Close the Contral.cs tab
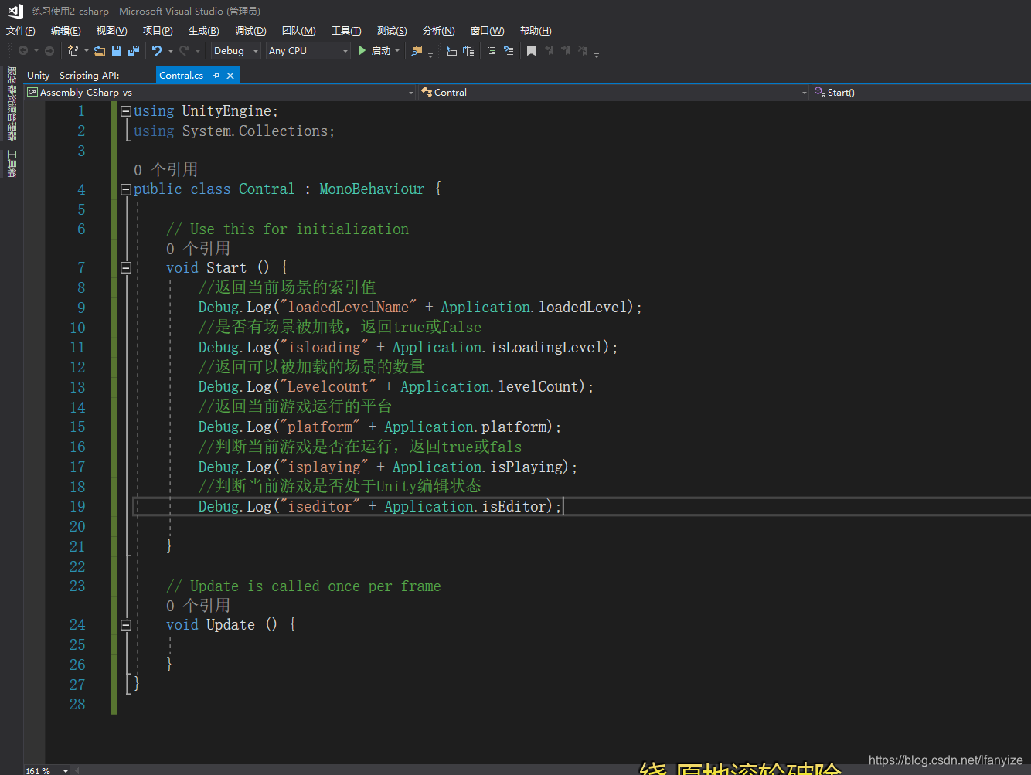Viewport: 1031px width, 775px height. [x=230, y=76]
